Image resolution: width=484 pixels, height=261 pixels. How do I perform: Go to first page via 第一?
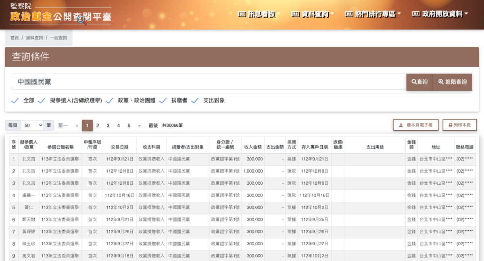[x=63, y=125]
